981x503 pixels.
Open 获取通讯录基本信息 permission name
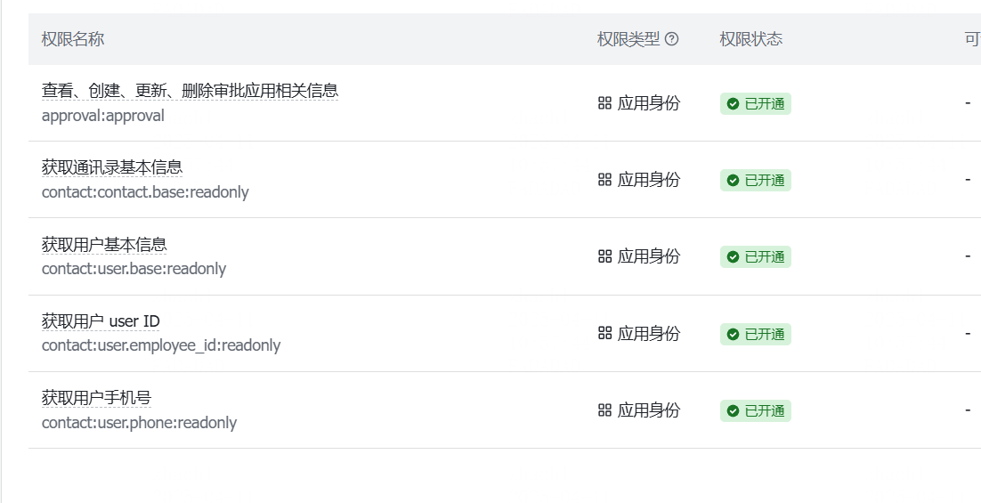tap(112, 167)
